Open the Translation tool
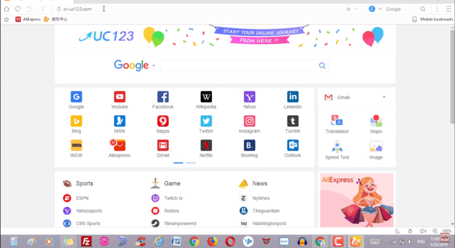 pos(337,124)
